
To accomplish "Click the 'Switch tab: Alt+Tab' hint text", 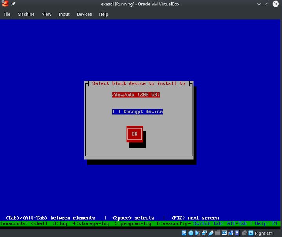I will tap(220, 224).
